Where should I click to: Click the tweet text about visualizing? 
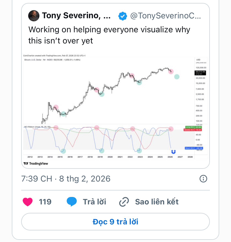109,35
